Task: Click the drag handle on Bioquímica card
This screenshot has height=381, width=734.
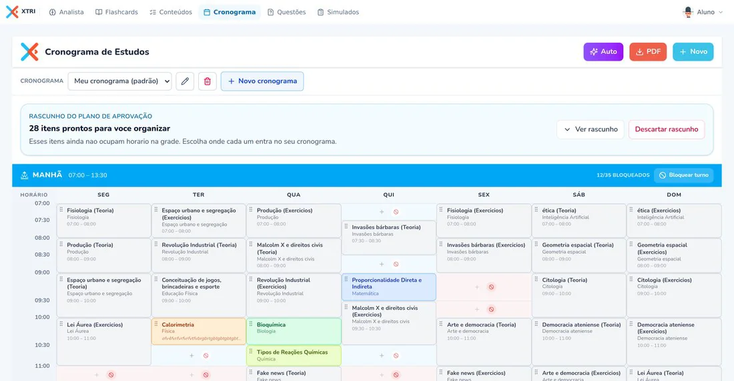Action: click(251, 324)
